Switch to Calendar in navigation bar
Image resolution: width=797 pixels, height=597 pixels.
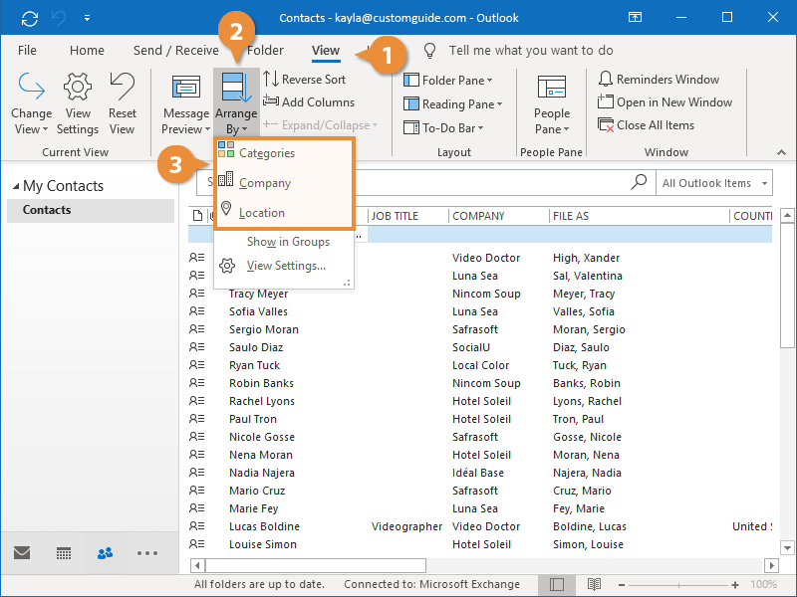[64, 553]
